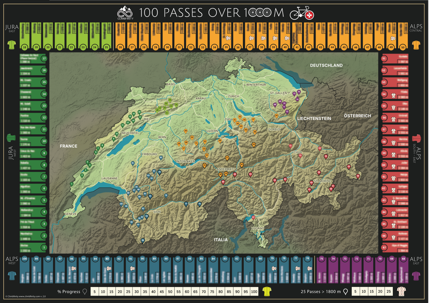Click map pin 96 at Switzerland's southwest tip
The width and height of the screenshot is (429, 303).
[143, 241]
